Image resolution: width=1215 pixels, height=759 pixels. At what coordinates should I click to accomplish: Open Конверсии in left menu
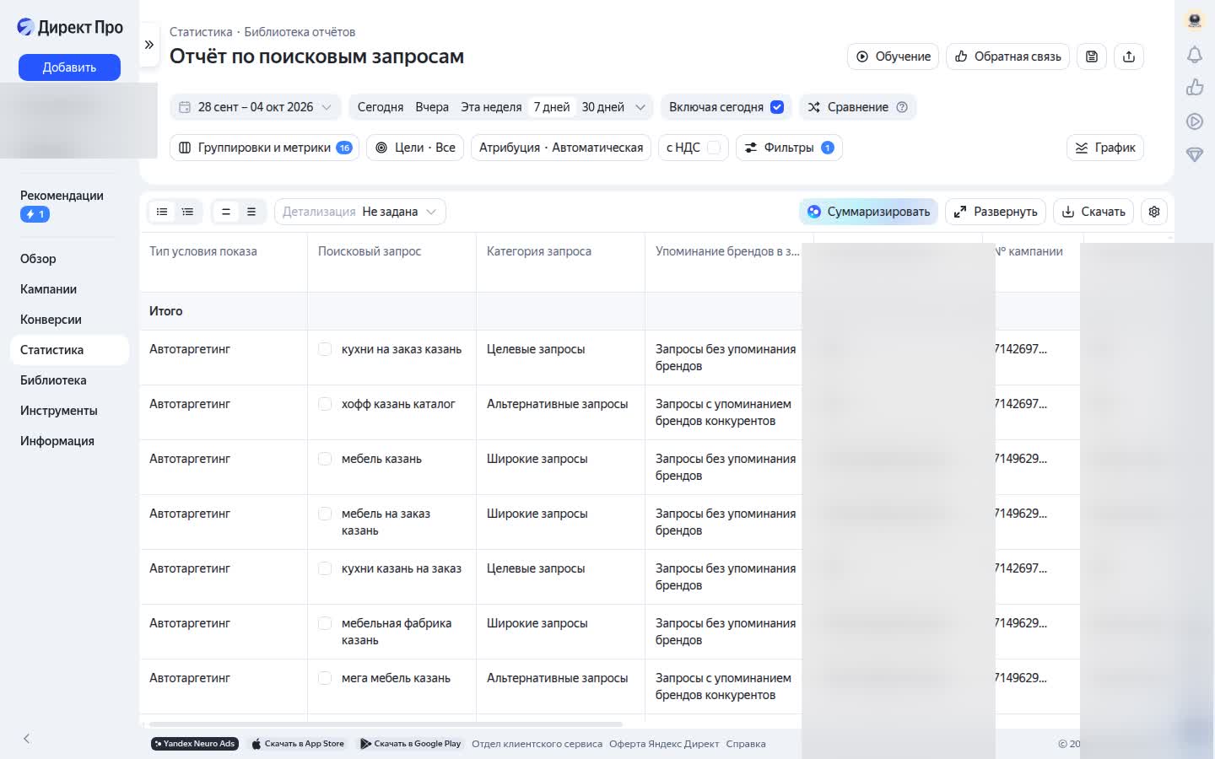pos(51,320)
